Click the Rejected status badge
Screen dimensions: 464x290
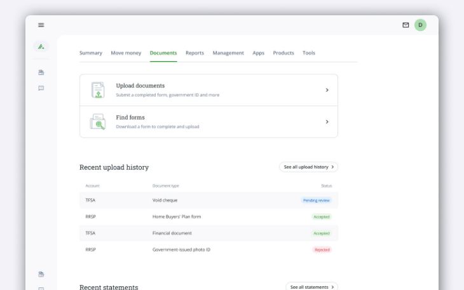tap(322, 250)
